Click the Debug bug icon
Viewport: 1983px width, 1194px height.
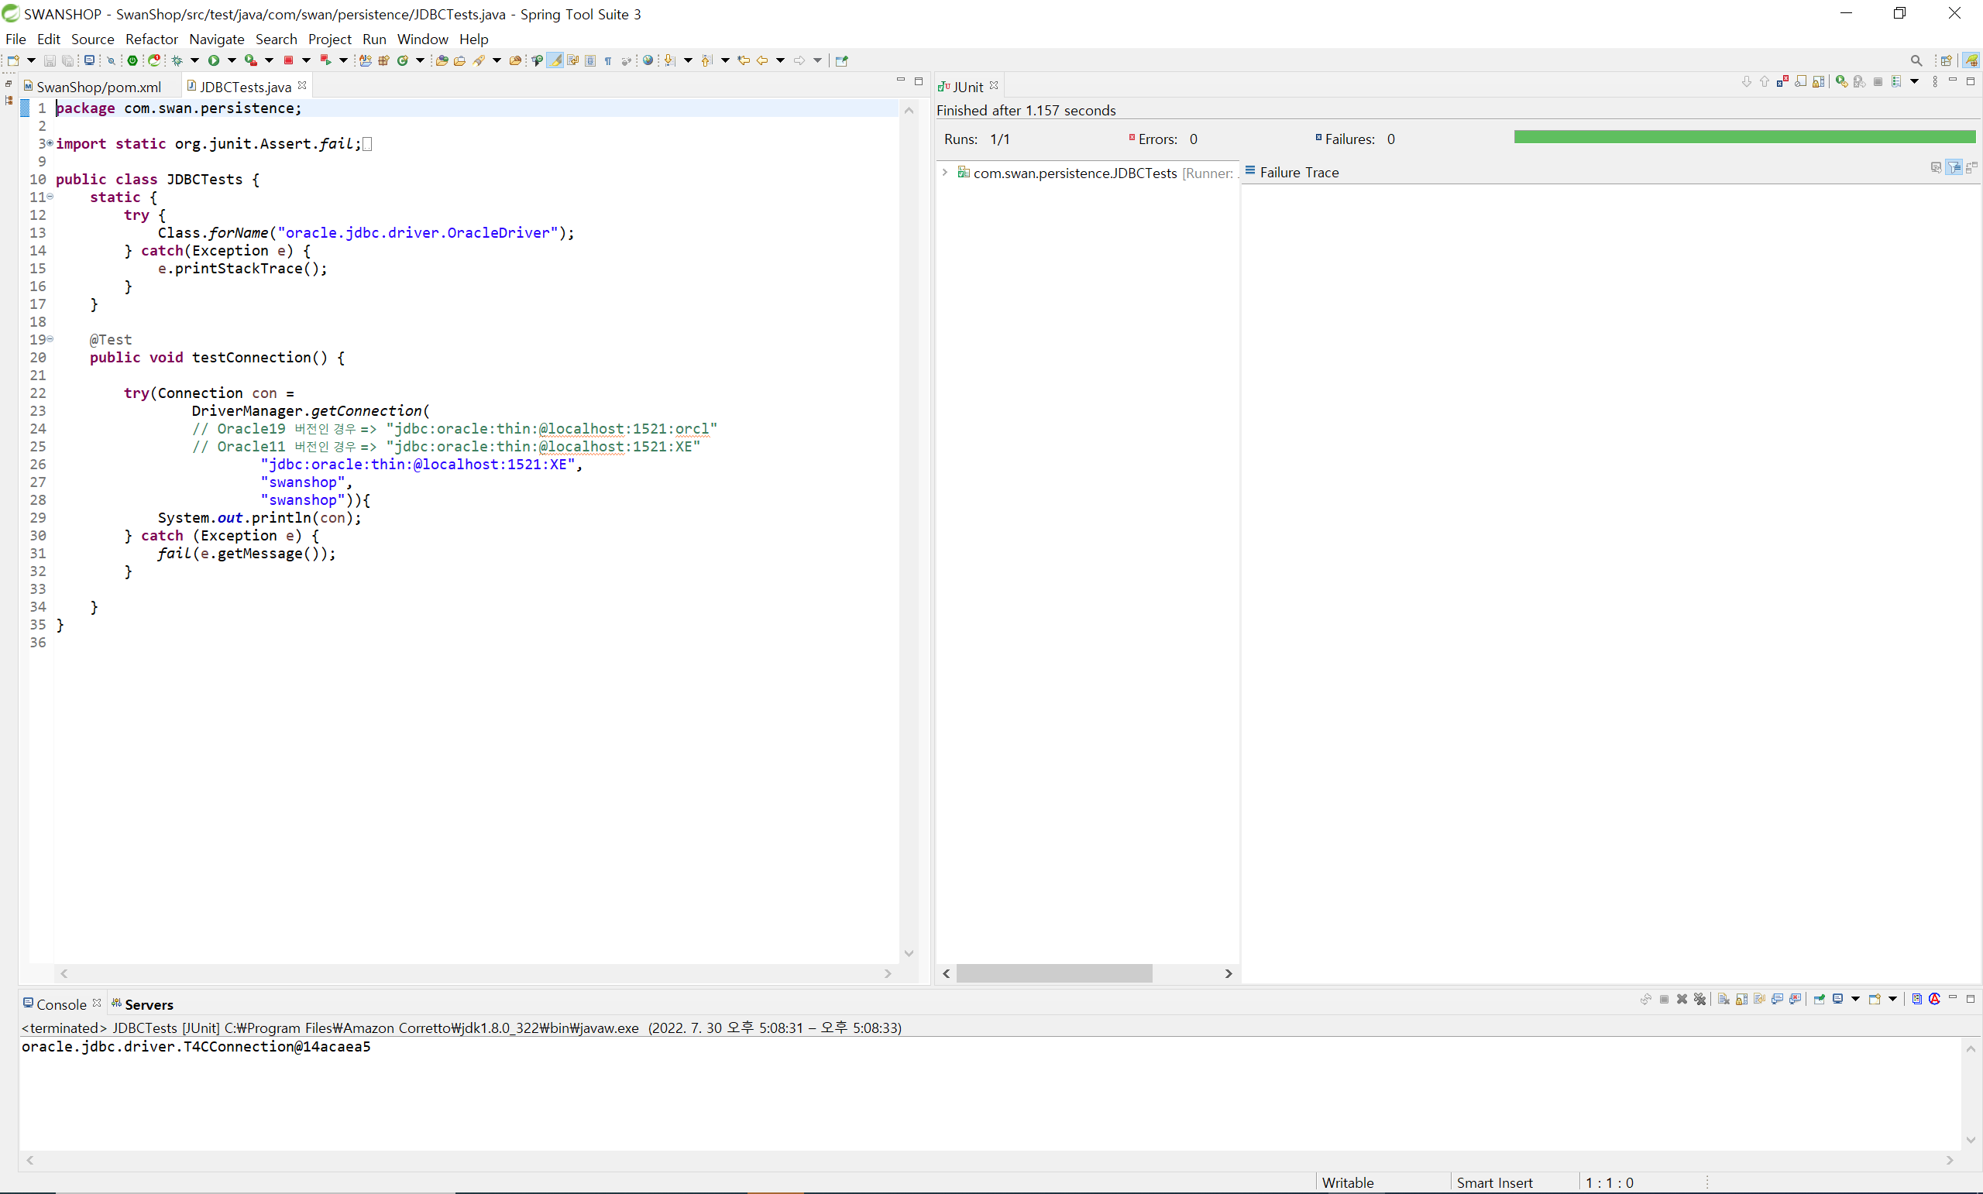pyautogui.click(x=177, y=60)
